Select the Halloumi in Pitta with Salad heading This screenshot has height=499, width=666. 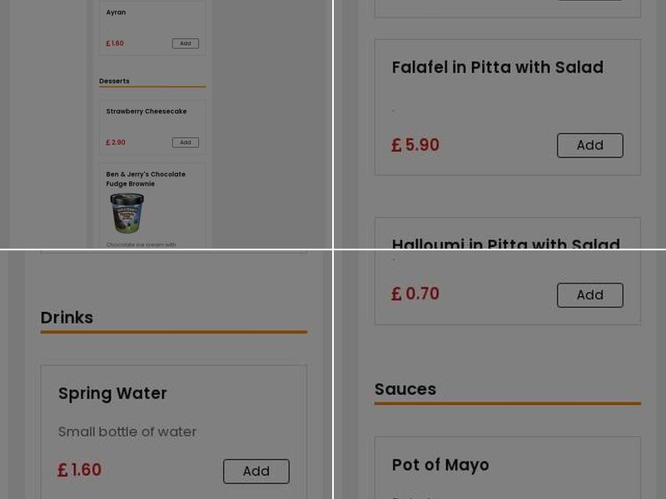tap(505, 243)
